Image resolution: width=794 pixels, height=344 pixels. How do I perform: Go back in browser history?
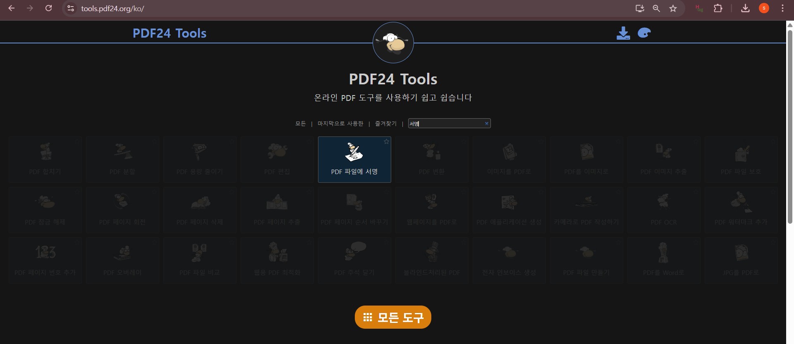[x=12, y=8]
